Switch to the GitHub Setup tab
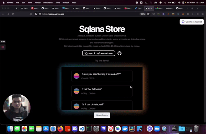The image size is (206, 134). 45,8
